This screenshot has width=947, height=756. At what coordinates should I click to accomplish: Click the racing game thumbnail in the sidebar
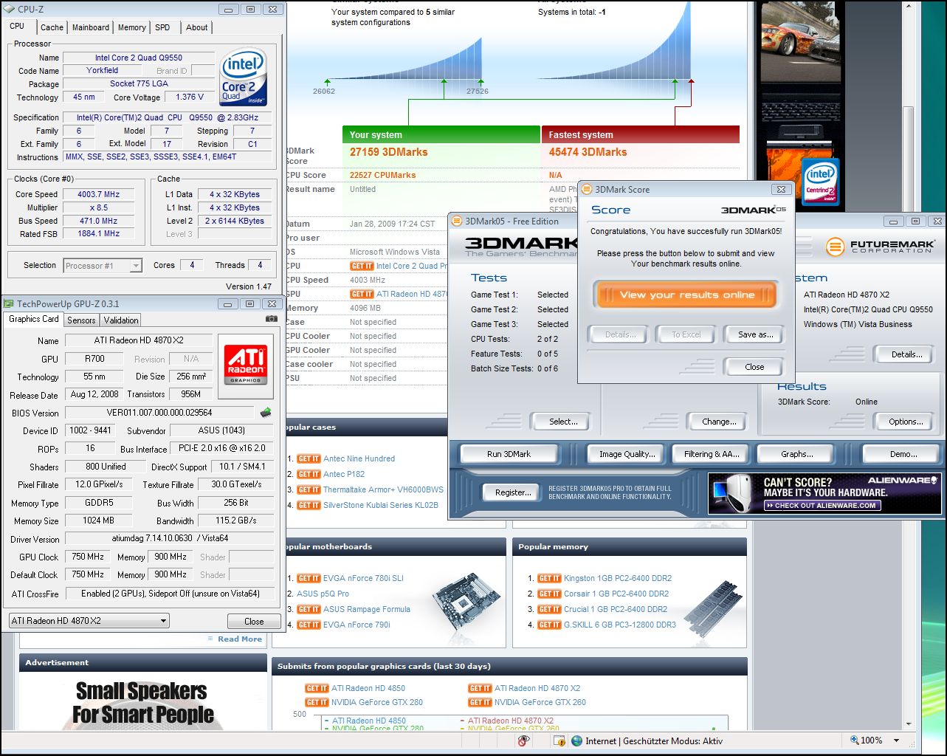pos(800,41)
